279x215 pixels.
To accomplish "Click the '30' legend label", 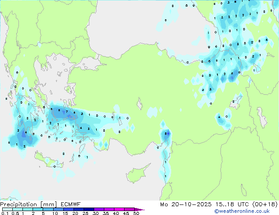I will coord(95,213).
